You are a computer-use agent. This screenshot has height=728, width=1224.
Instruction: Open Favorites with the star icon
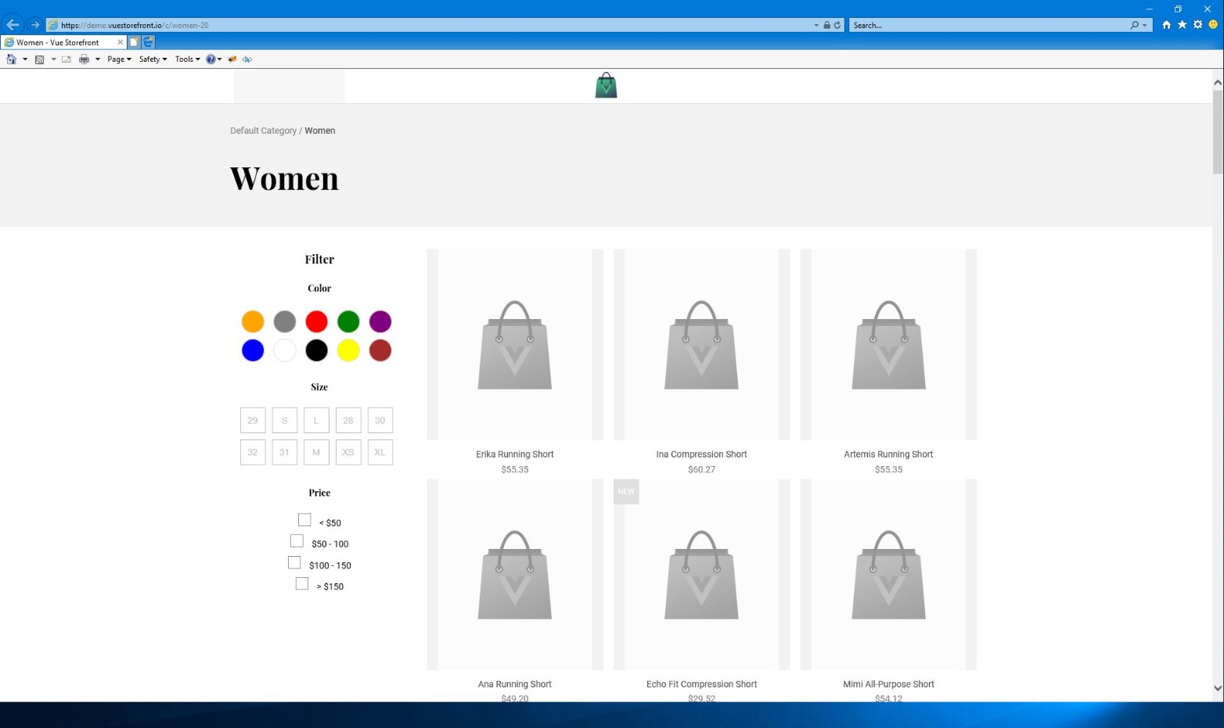click(1182, 25)
